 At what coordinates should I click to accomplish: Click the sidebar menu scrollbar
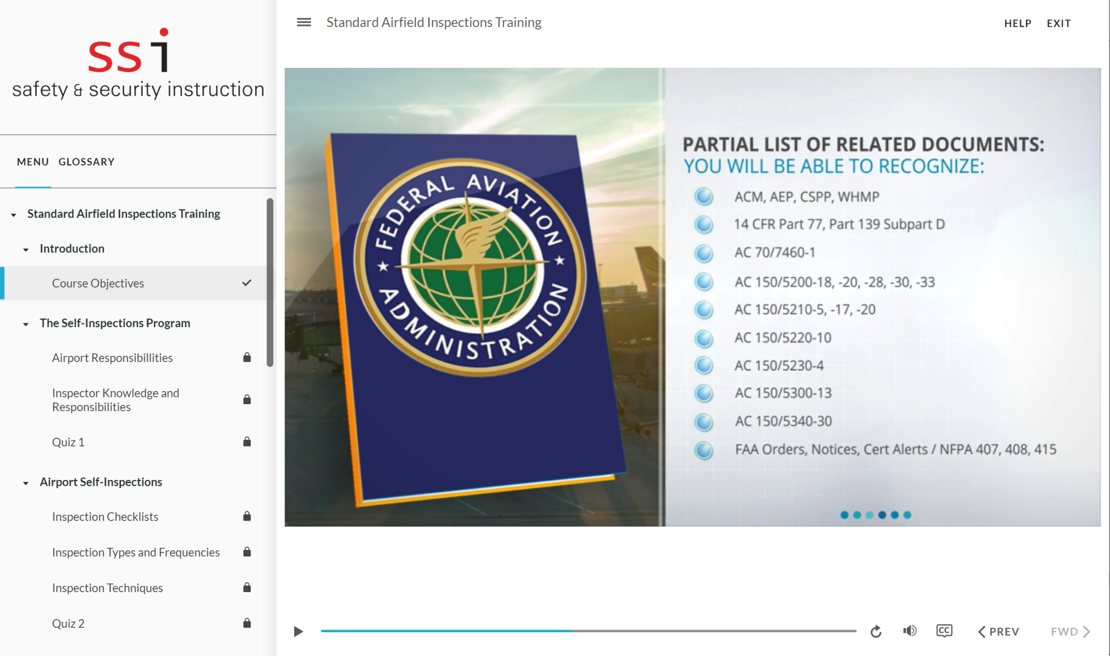(x=270, y=282)
